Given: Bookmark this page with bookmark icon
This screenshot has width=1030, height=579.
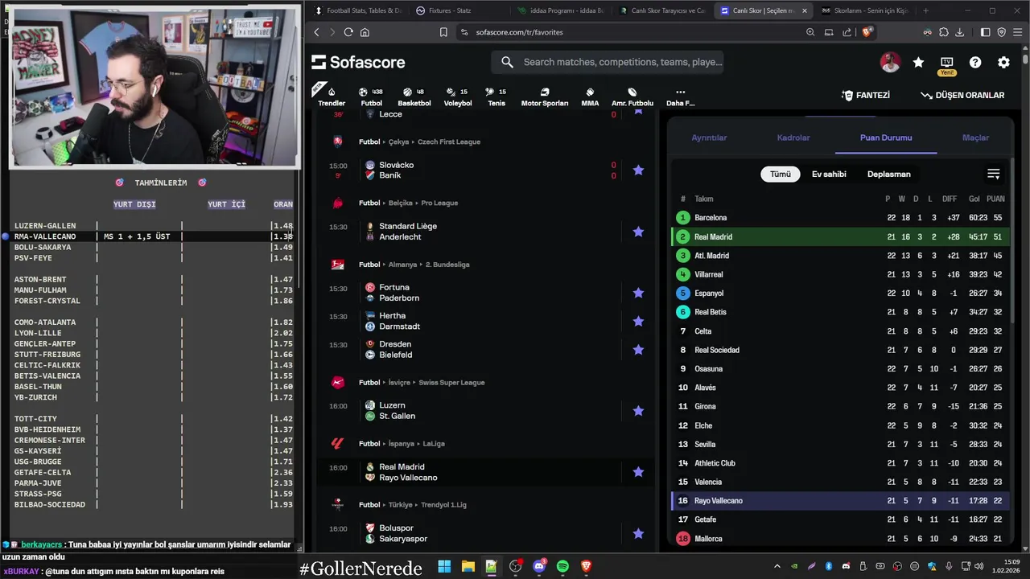Looking at the screenshot, I should tap(443, 32).
